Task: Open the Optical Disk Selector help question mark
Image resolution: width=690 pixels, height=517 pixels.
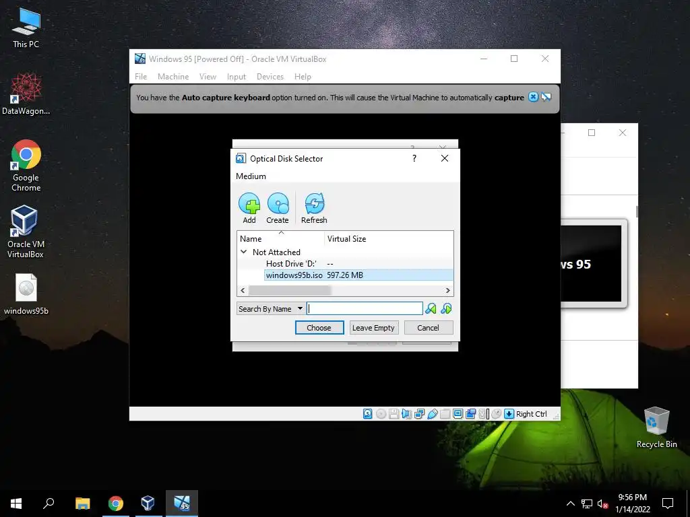Action: [x=414, y=158]
